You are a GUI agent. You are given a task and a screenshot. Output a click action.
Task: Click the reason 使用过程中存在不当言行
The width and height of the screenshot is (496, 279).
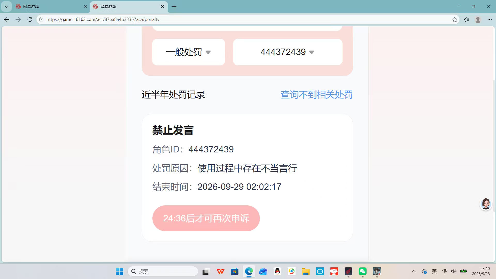247,168
